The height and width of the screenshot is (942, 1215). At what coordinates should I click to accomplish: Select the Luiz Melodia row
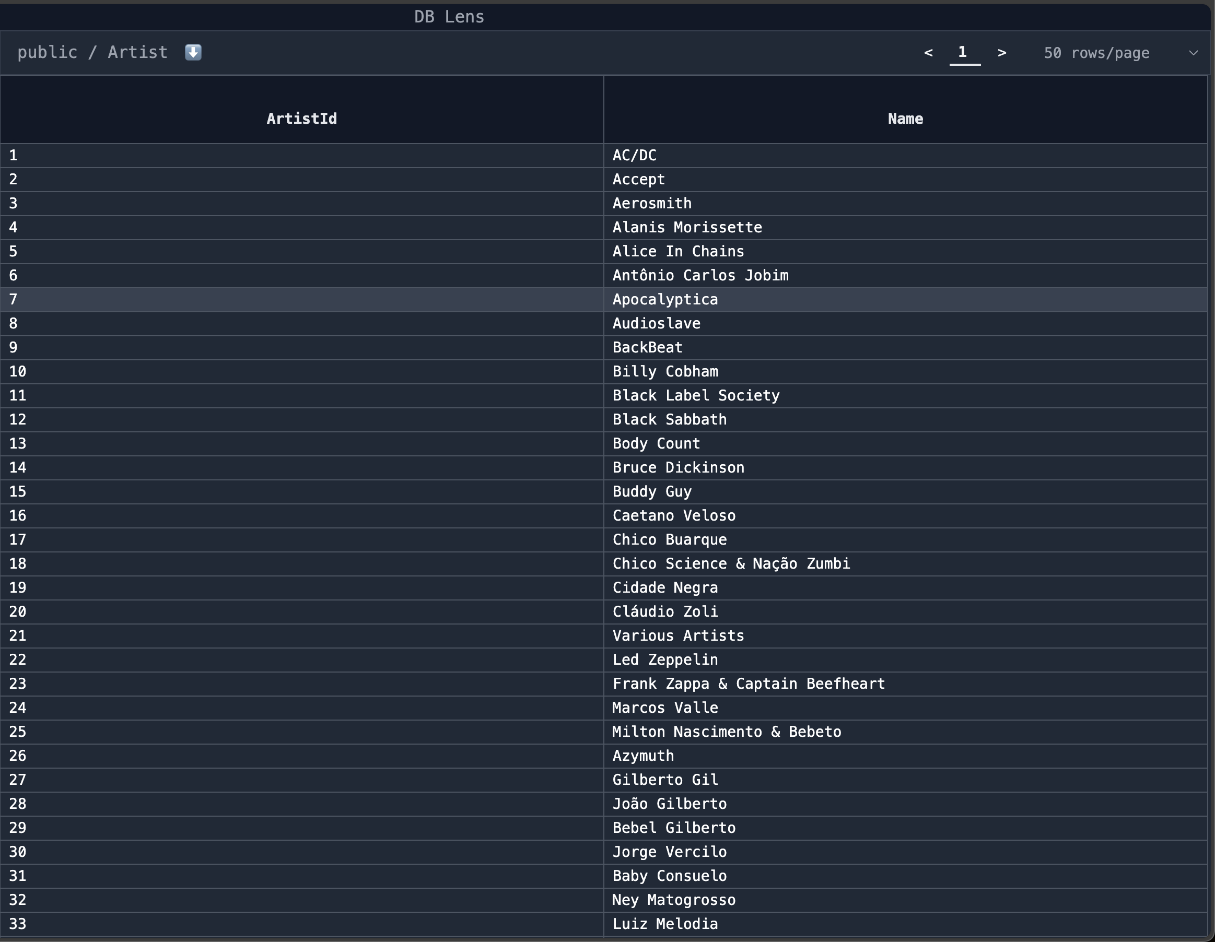[x=665, y=924]
